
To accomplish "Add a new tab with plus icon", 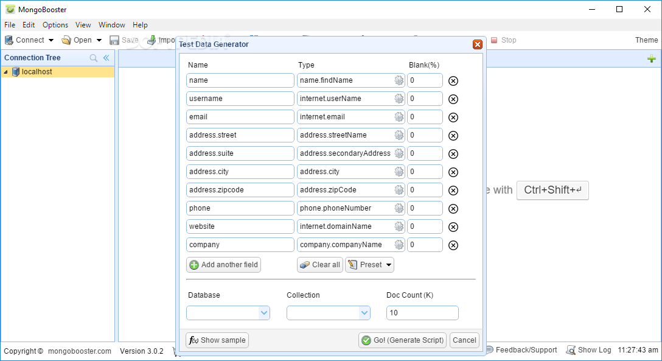I will (652, 58).
